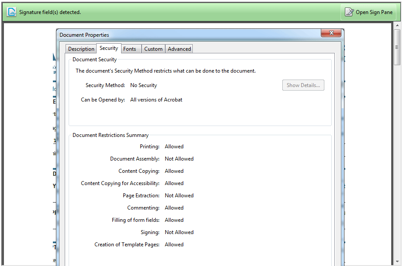The width and height of the screenshot is (403, 266).
Task: Open the Custom tab
Action: click(153, 49)
